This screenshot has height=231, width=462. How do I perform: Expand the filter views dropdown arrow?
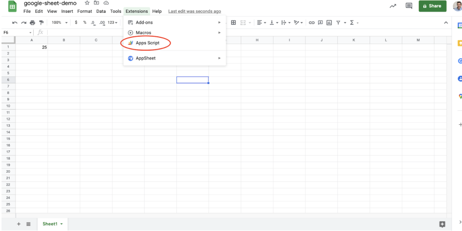[344, 23]
